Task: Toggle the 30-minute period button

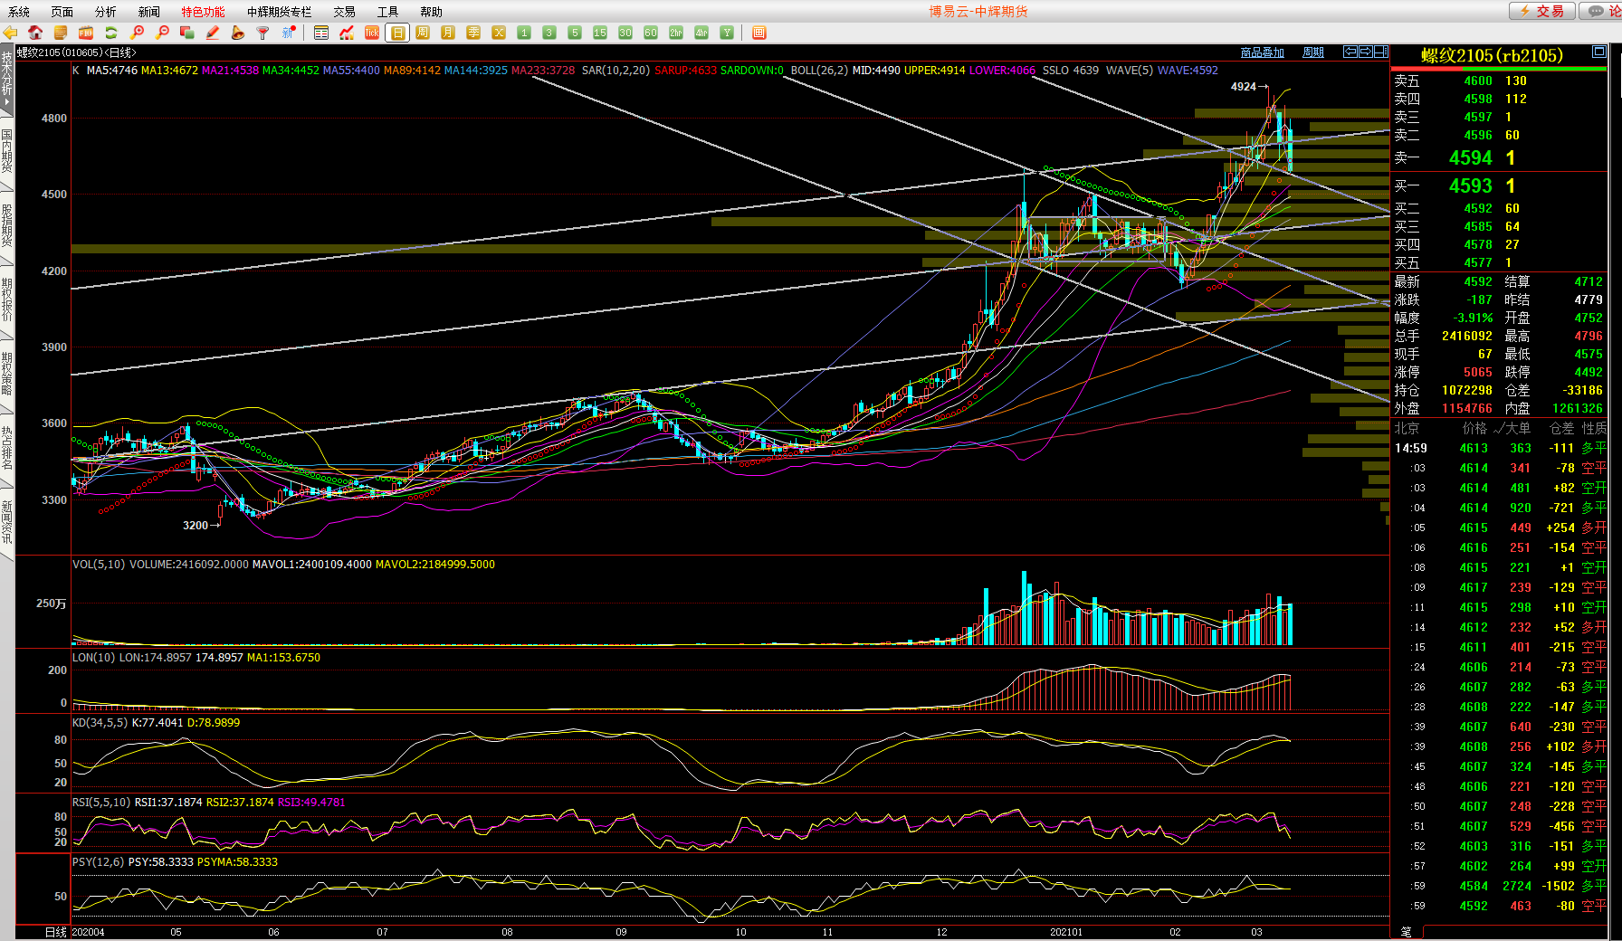Action: pos(625,33)
